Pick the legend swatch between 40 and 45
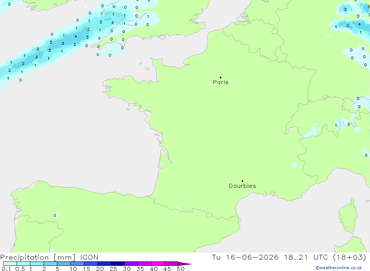Viewport: 370px width, 271px height. tap(158, 264)
